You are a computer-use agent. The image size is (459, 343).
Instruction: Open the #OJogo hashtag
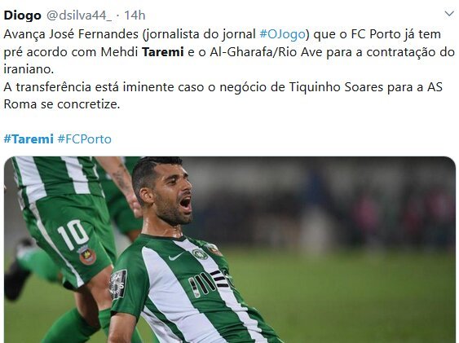point(282,34)
